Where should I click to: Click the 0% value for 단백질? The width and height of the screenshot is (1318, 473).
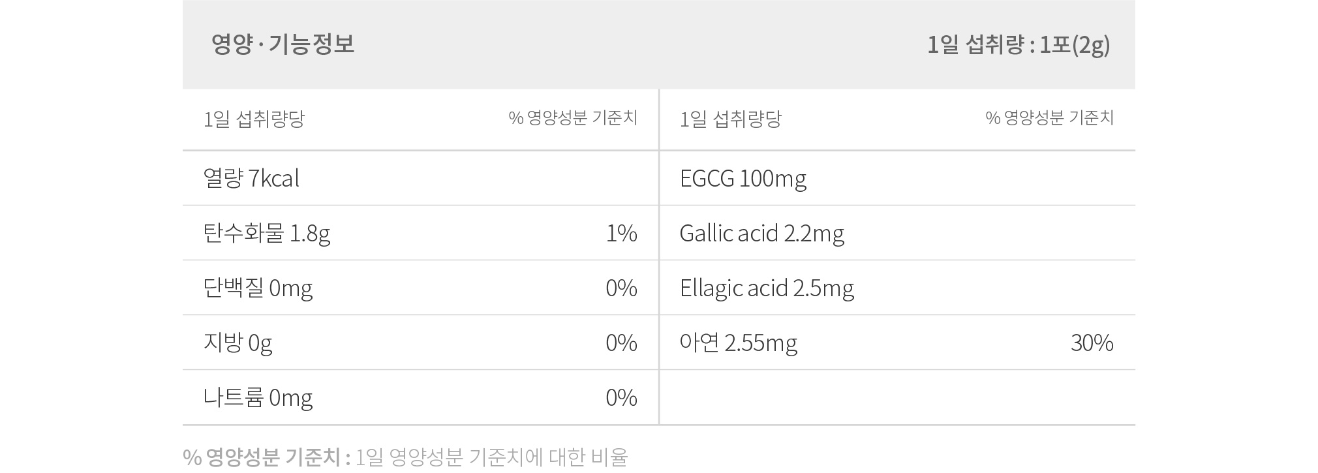tap(621, 288)
